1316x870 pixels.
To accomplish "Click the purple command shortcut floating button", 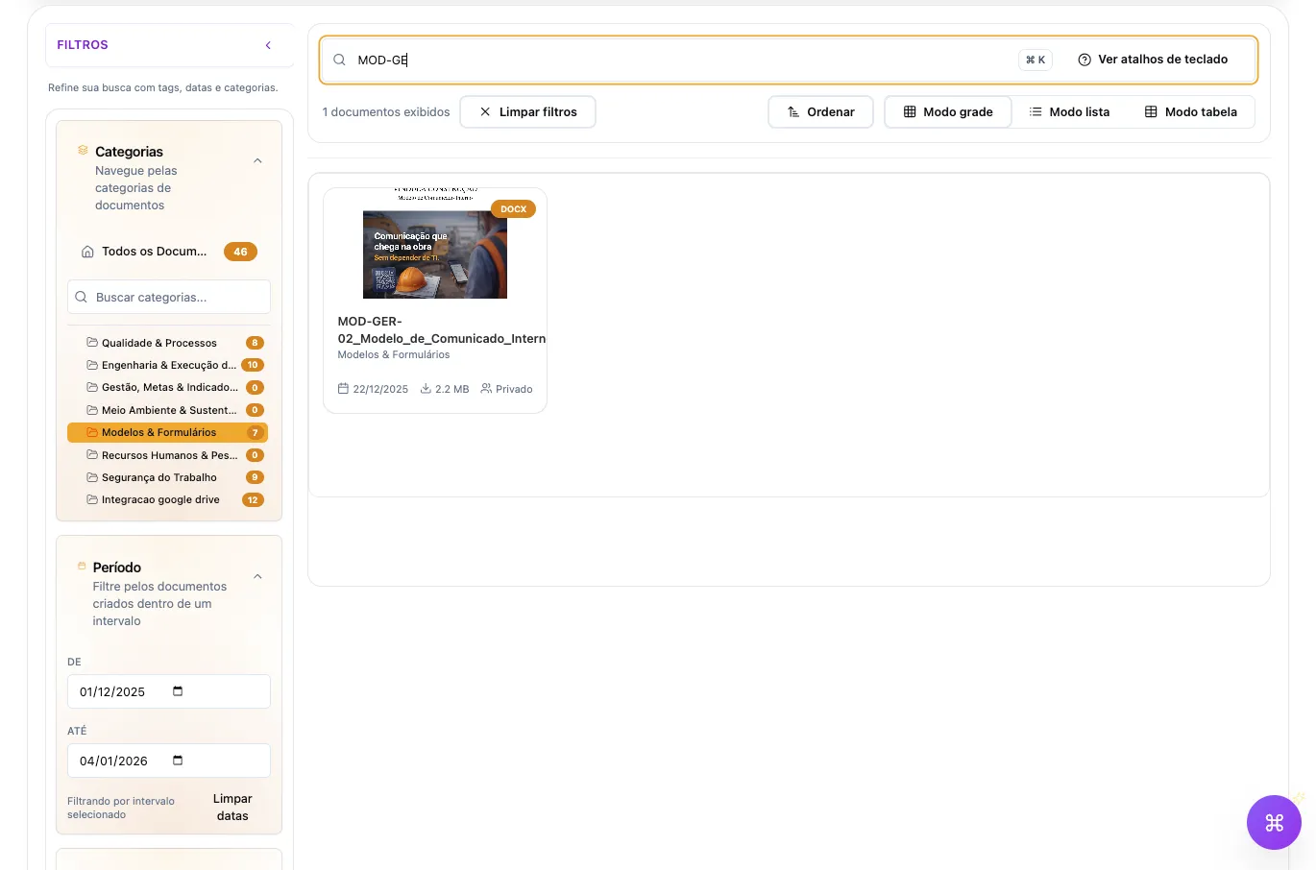I will [x=1274, y=822].
